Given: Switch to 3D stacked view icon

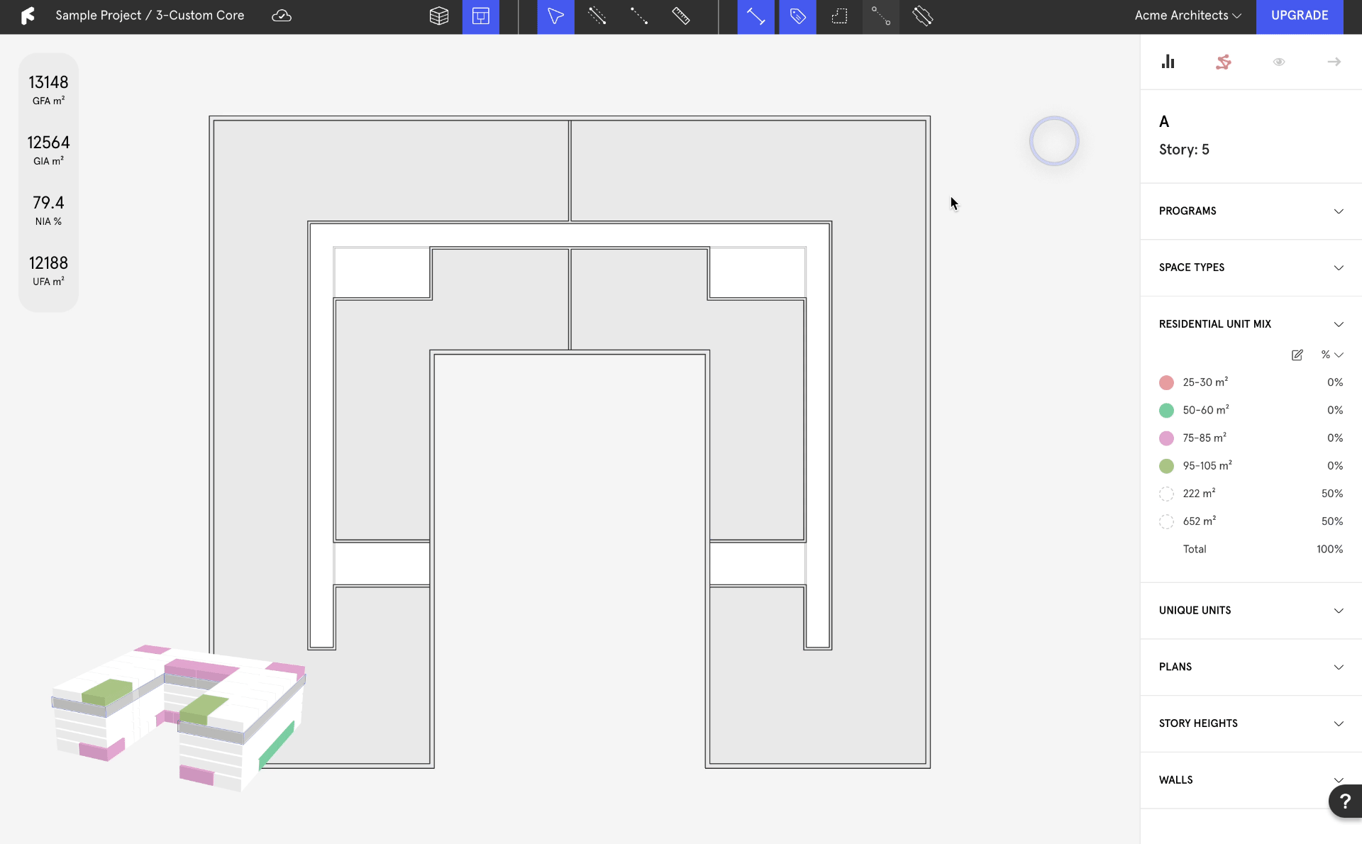Looking at the screenshot, I should (x=439, y=16).
